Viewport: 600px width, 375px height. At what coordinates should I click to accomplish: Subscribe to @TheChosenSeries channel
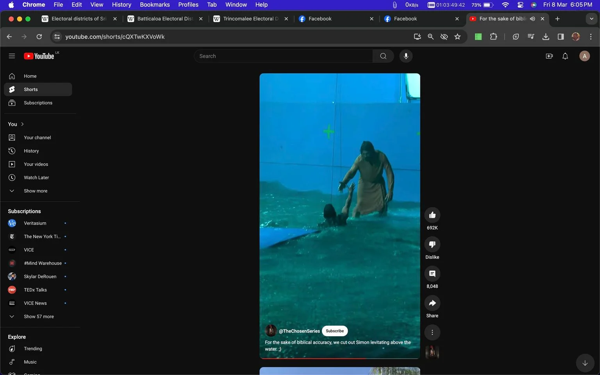coord(335,331)
